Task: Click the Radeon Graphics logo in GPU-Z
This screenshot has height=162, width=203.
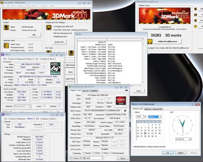Action: click(x=121, y=100)
